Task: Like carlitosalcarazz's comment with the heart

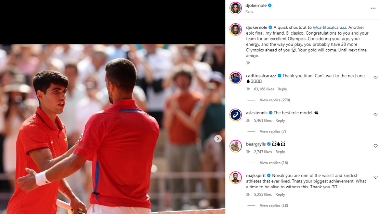Action: click(376, 78)
